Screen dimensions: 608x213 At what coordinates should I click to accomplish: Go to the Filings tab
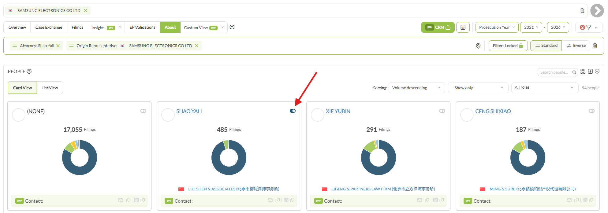(77, 28)
